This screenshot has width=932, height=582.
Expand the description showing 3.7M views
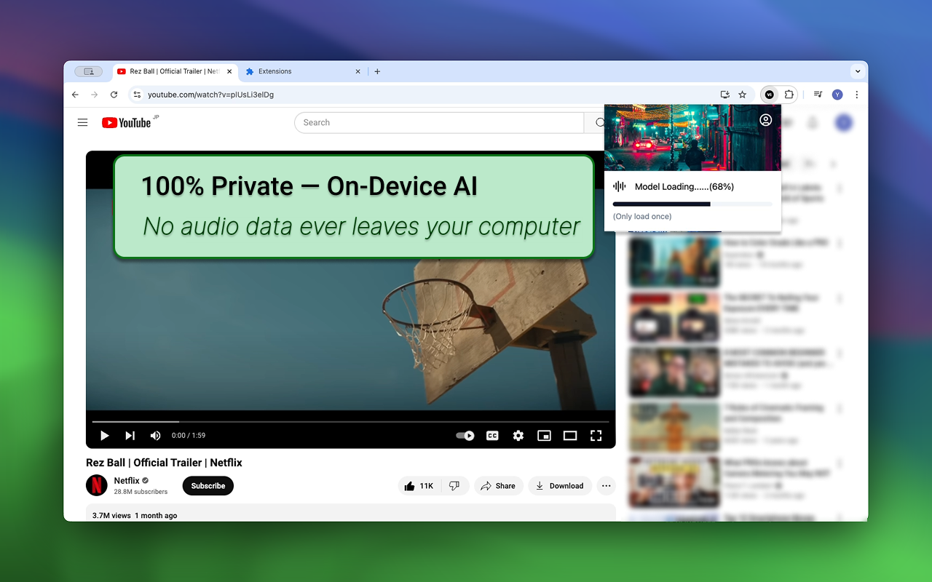coord(350,513)
